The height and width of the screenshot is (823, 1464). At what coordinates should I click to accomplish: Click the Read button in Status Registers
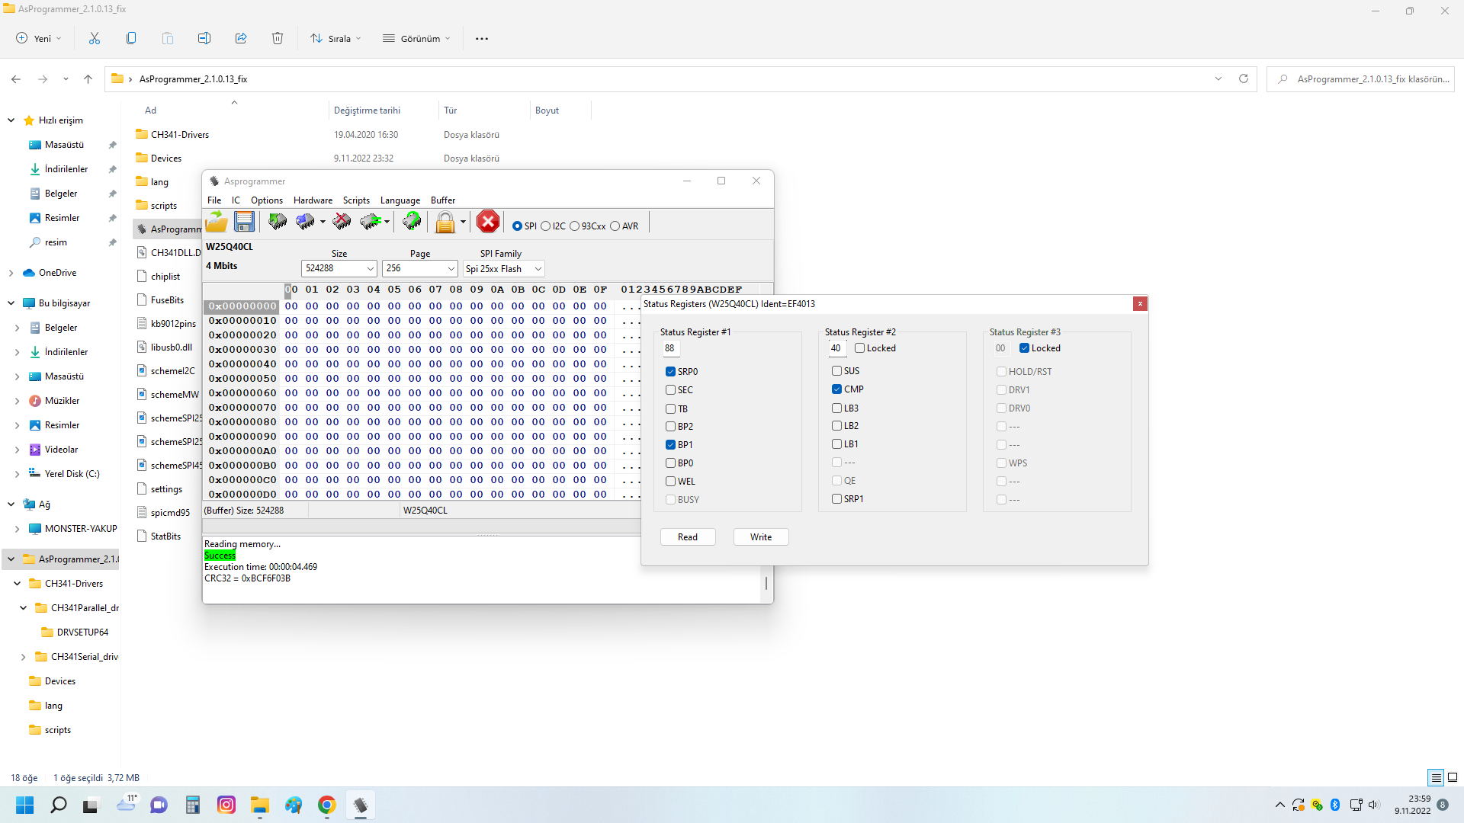pos(688,537)
